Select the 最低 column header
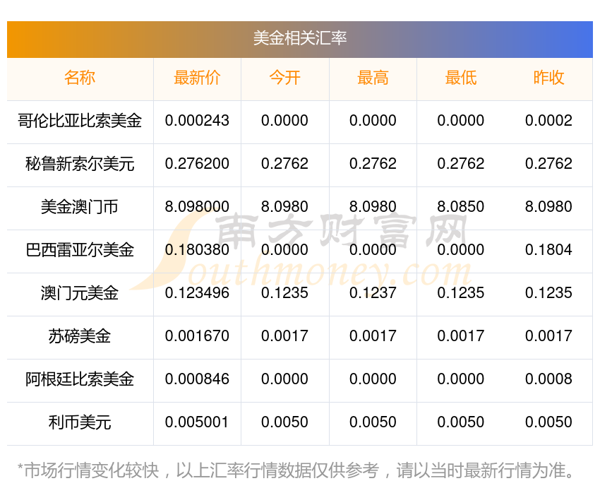 coord(461,78)
